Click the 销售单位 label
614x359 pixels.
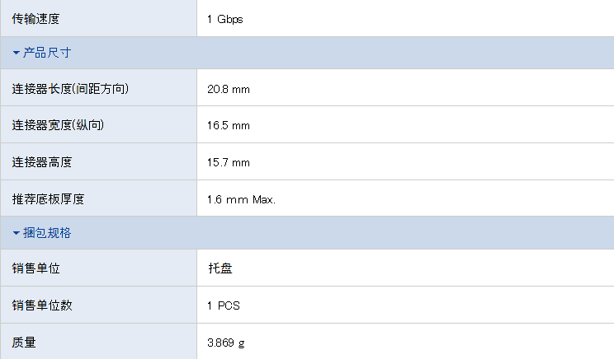[x=35, y=268]
